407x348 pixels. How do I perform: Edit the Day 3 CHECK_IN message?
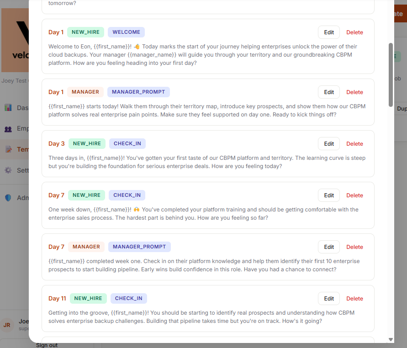[328, 143]
